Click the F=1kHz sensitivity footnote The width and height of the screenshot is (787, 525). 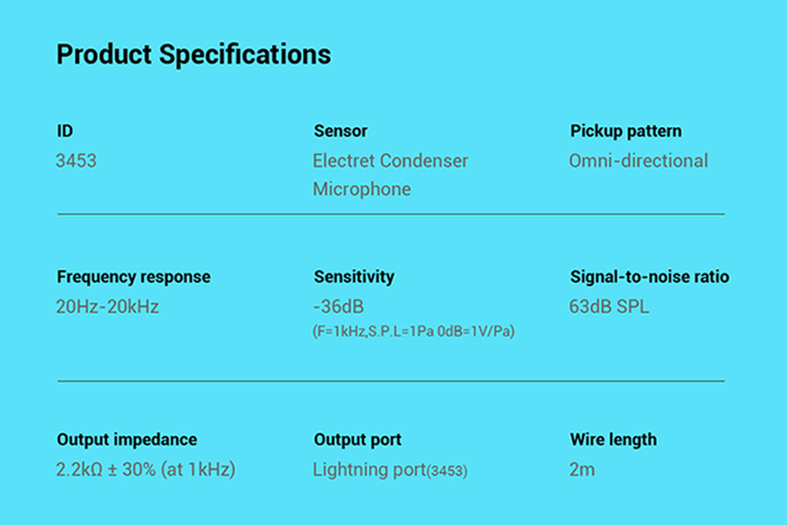(414, 332)
